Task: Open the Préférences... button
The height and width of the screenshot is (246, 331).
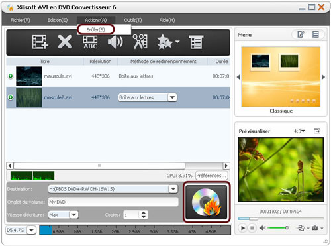Action: [x=211, y=176]
